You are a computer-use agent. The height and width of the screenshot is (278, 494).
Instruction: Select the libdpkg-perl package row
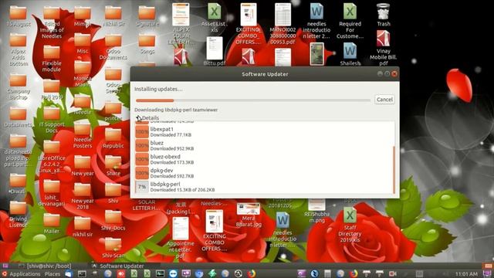click(264, 187)
